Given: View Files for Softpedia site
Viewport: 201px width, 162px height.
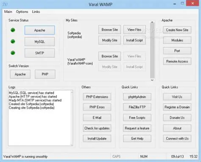Looking at the screenshot, I should [134, 30].
